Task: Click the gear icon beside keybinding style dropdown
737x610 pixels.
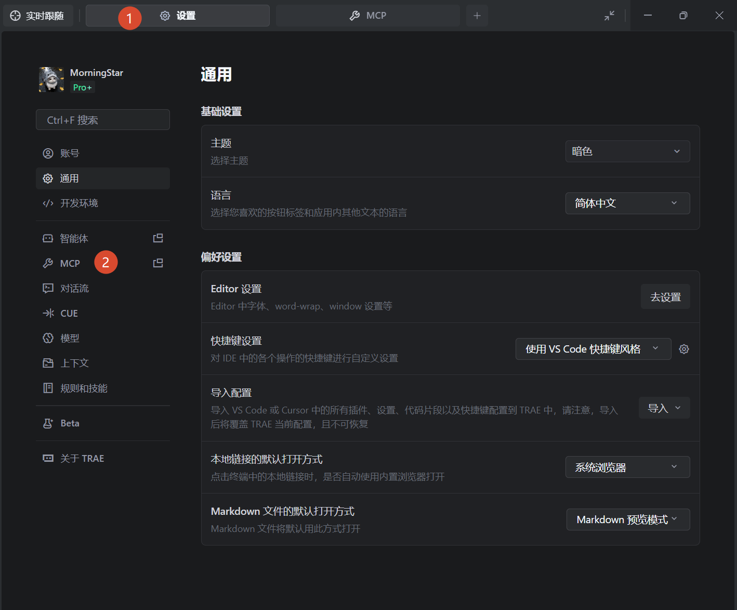Action: [x=684, y=349]
